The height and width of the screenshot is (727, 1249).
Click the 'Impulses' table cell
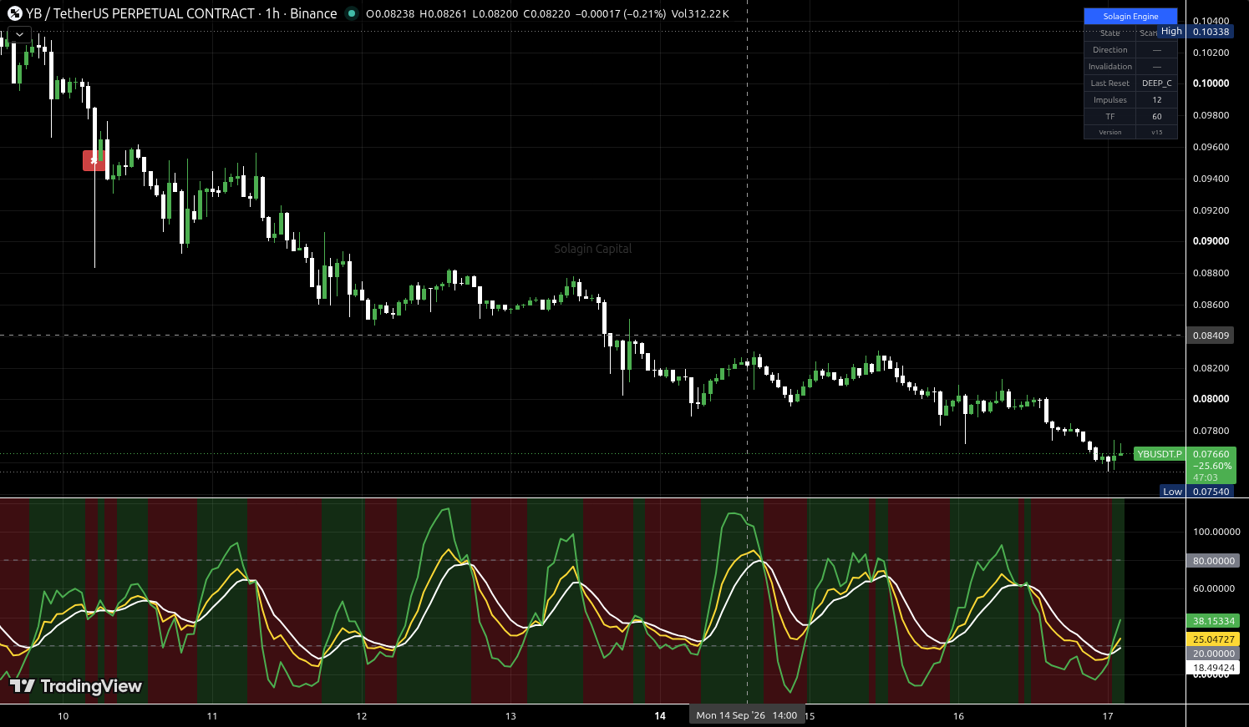[1110, 100]
